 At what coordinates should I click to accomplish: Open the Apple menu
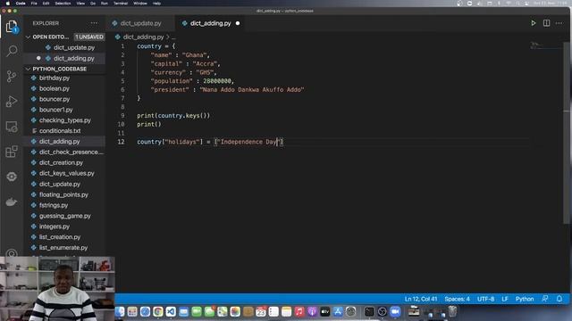(x=8, y=3)
